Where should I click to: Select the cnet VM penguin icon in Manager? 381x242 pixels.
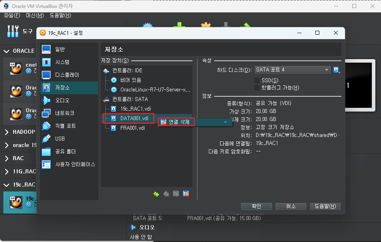(16, 68)
